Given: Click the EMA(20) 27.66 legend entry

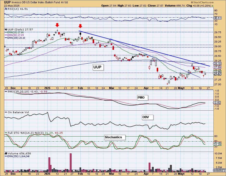Looking at the screenshot, I should point(16,32).
